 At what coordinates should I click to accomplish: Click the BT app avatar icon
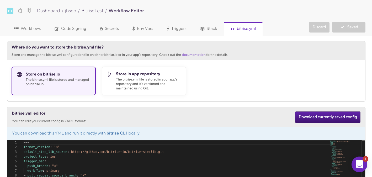pyautogui.click(x=10, y=11)
